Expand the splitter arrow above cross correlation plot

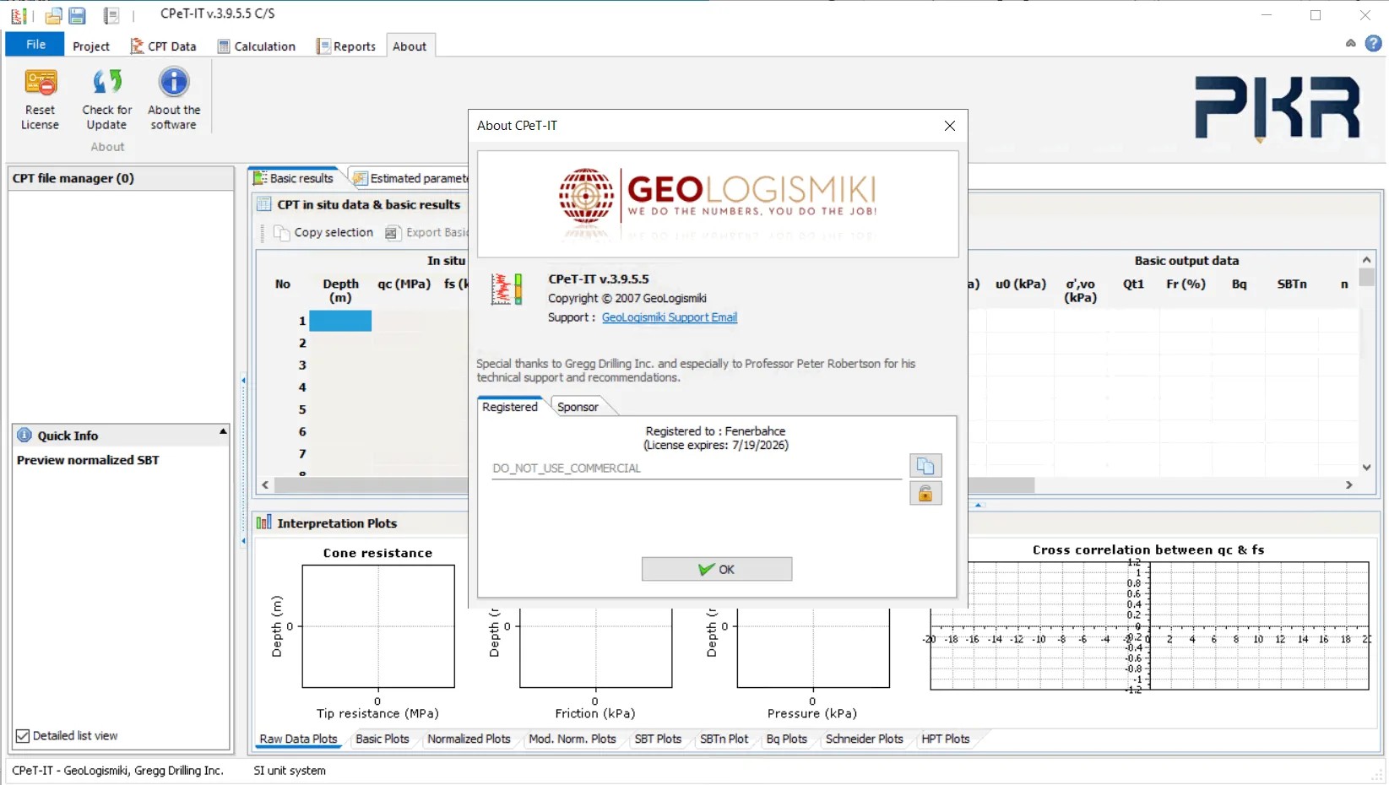[x=979, y=505]
